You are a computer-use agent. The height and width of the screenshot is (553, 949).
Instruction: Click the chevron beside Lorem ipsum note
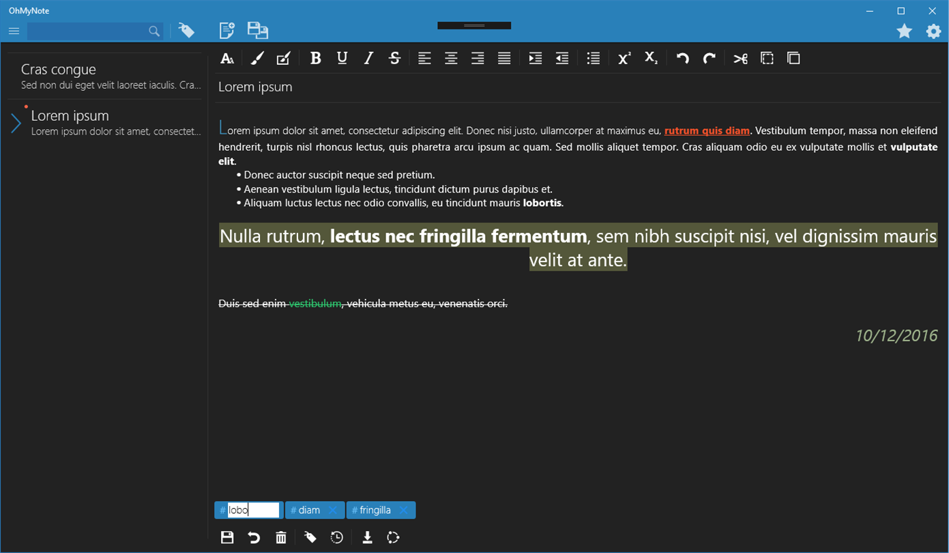pyautogui.click(x=16, y=124)
